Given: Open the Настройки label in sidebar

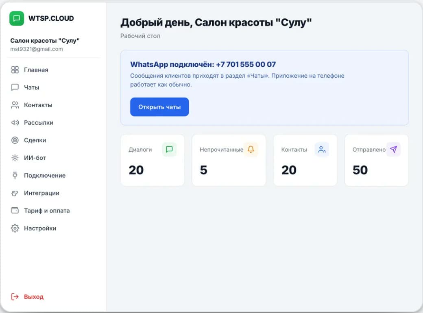Looking at the screenshot, I should 40,228.
